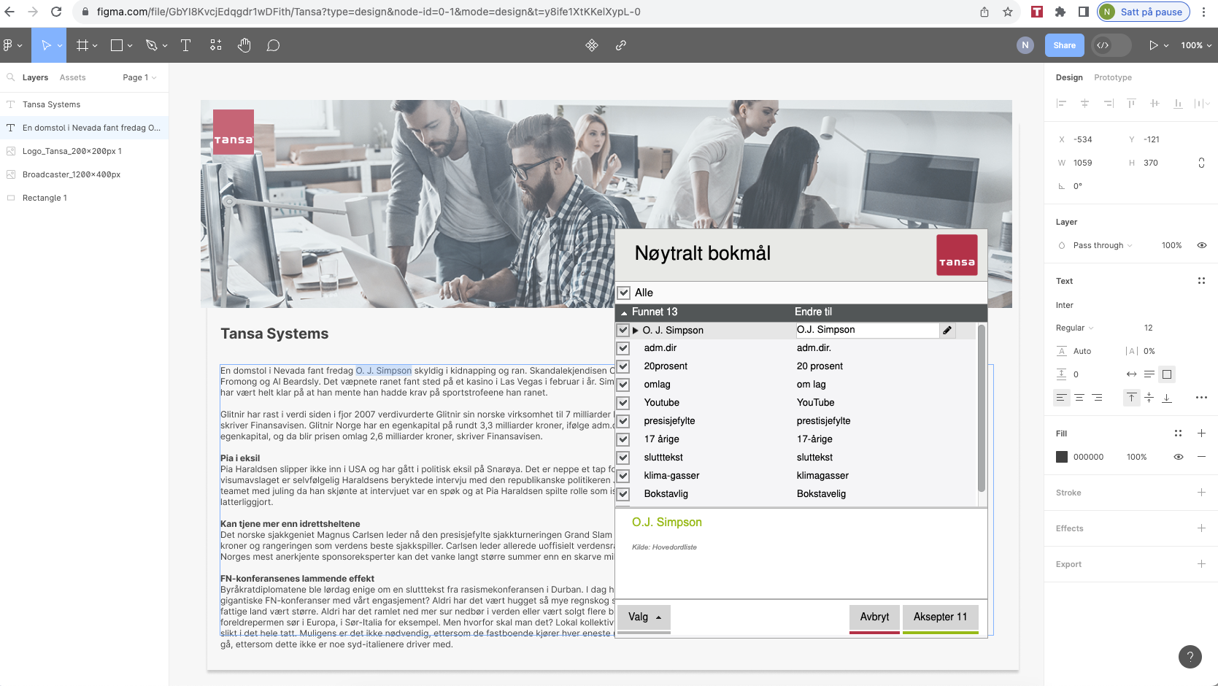Screen dimensions: 1218x686
Task: Select the Frame tool
Action: pos(82,45)
